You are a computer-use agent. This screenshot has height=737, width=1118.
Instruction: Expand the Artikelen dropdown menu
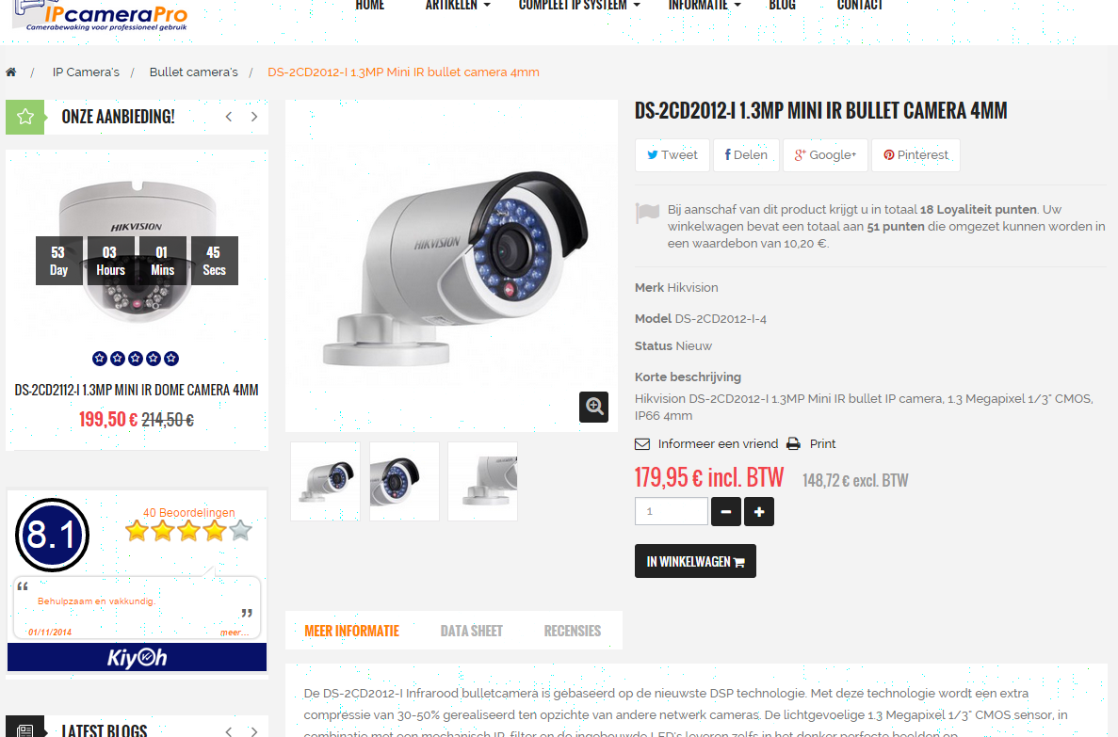pyautogui.click(x=458, y=6)
